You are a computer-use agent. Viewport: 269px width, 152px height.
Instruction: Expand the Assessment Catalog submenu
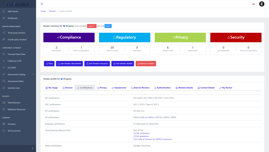(x=33, y=74)
